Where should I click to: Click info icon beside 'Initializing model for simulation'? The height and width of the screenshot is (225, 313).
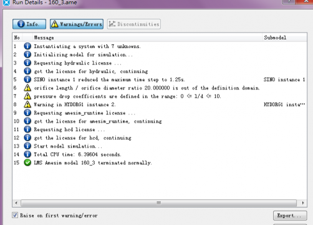pos(27,54)
